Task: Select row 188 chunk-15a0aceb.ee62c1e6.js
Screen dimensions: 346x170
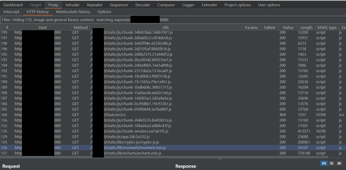Action: click(x=173, y=93)
